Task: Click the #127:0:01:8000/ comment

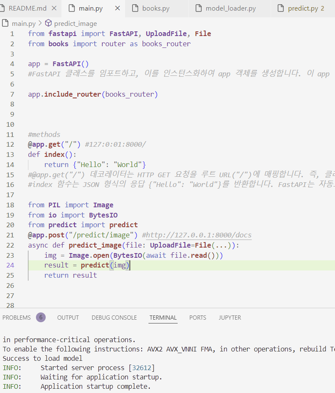Action: point(115,145)
